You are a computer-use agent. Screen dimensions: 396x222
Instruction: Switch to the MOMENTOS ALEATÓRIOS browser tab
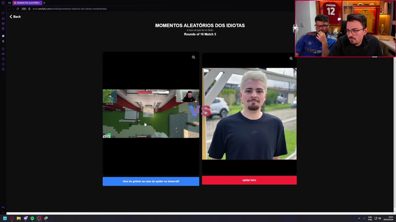(x=27, y=3)
